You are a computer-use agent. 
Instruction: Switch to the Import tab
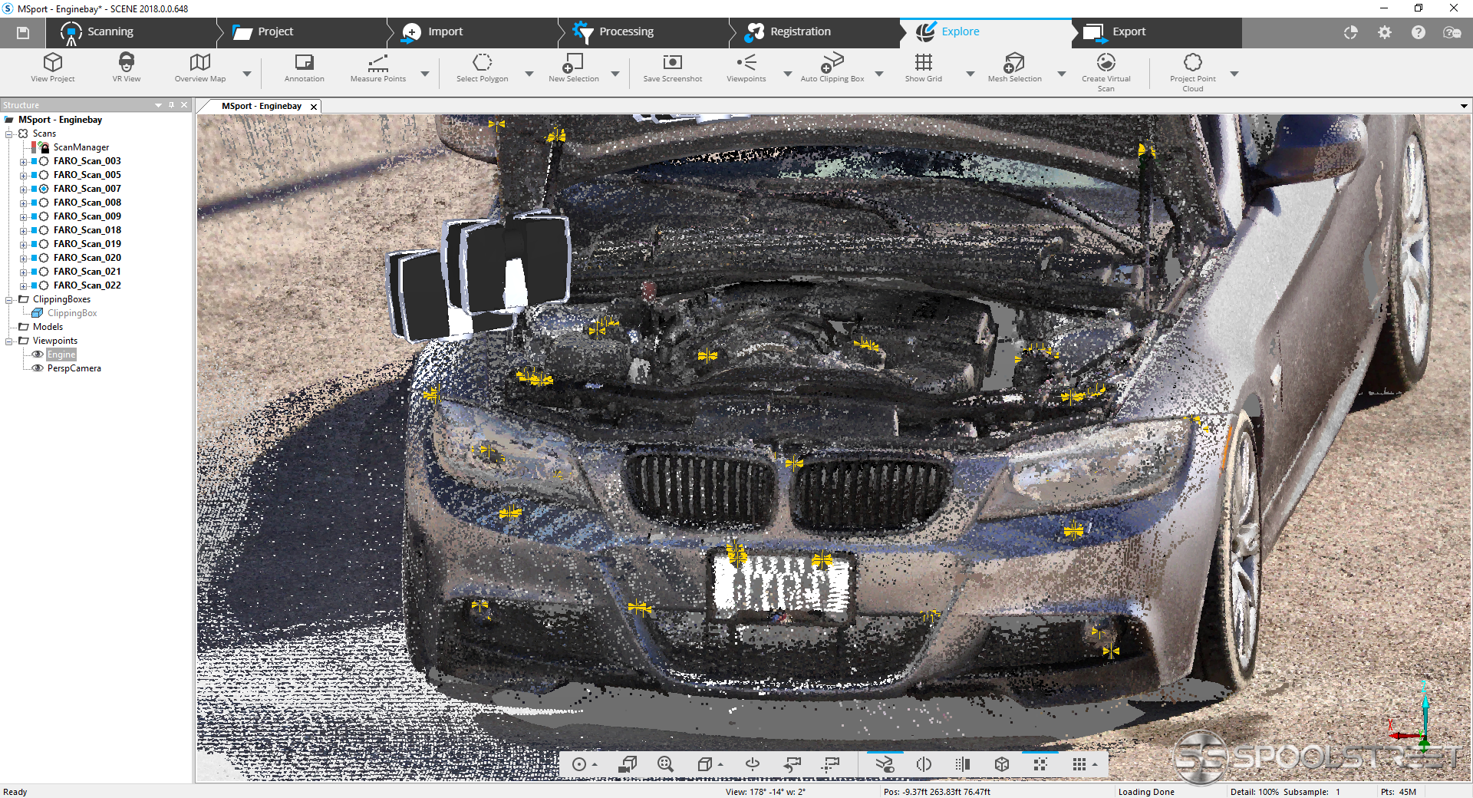pos(473,32)
